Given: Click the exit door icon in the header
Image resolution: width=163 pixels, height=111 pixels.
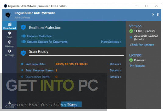Looking at the screenshot, I should 158,15.
